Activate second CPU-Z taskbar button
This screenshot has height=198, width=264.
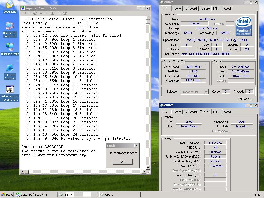(120, 195)
